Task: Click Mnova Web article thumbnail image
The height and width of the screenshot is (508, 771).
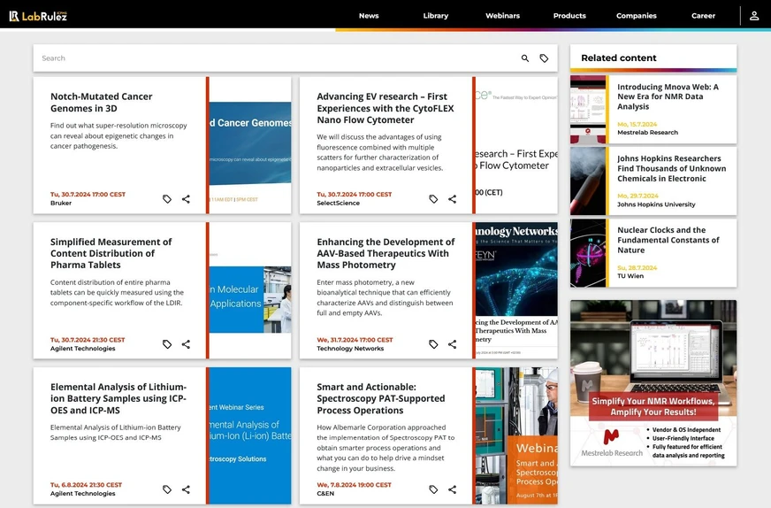Action: coord(588,109)
